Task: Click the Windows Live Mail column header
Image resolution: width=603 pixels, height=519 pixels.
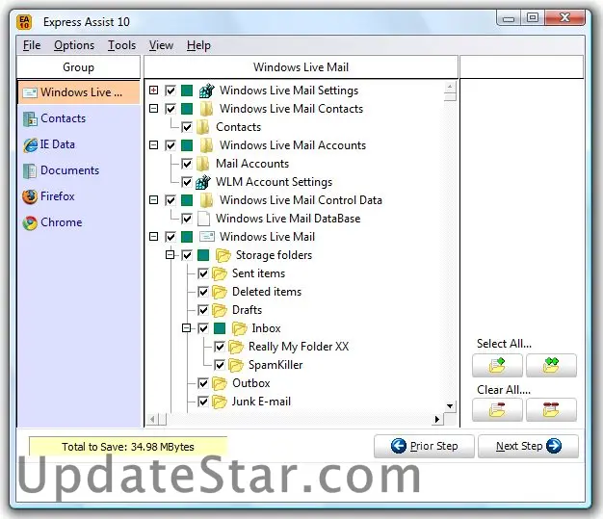Action: (301, 67)
